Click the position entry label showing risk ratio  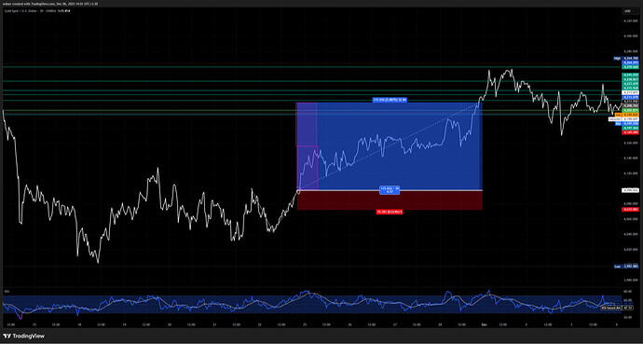click(390, 190)
